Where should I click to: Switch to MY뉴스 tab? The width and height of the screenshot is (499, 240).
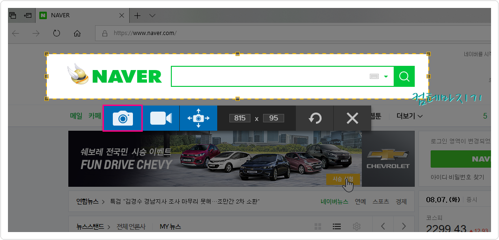coord(170,226)
